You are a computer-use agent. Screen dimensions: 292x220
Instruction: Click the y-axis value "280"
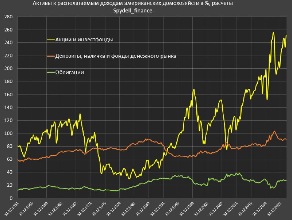tap(8, 17)
